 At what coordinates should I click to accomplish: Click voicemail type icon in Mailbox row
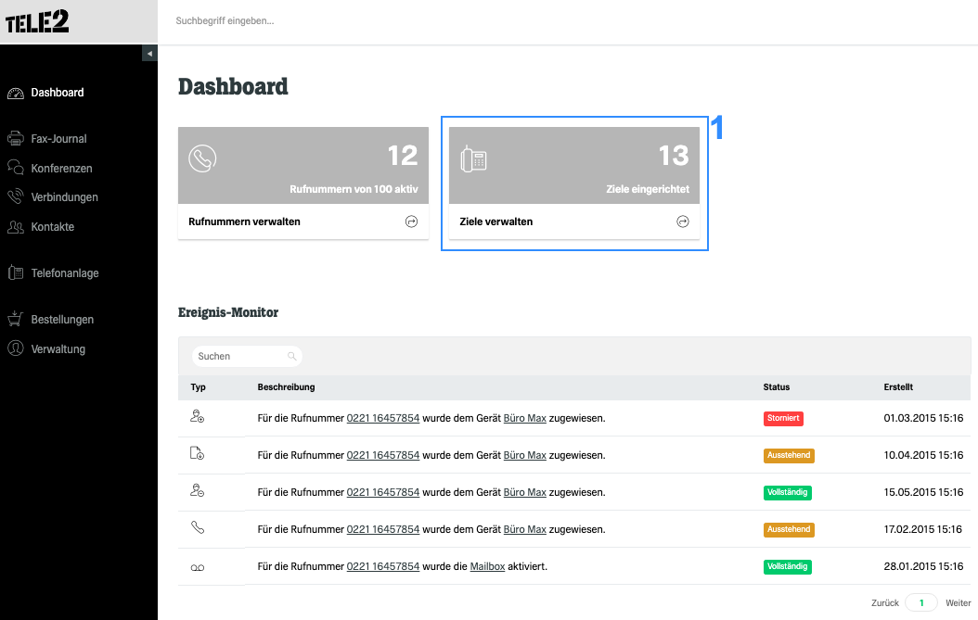[x=197, y=568]
